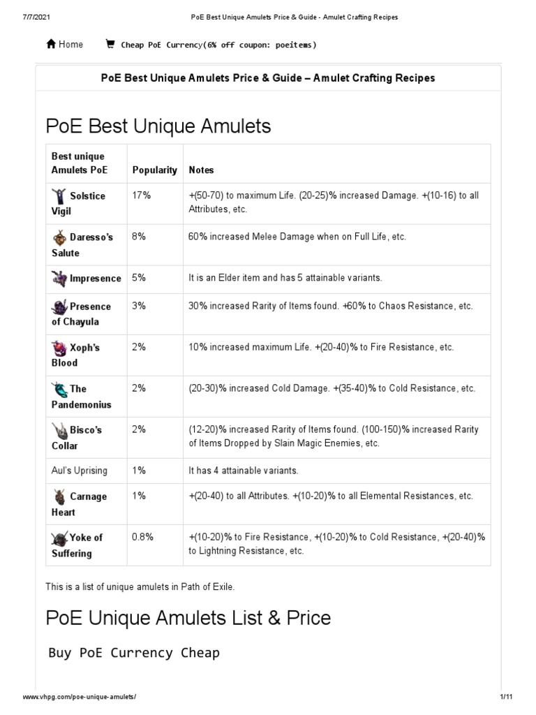
Task: Click the Solstice Vigil amulet icon
Action: click(x=59, y=196)
